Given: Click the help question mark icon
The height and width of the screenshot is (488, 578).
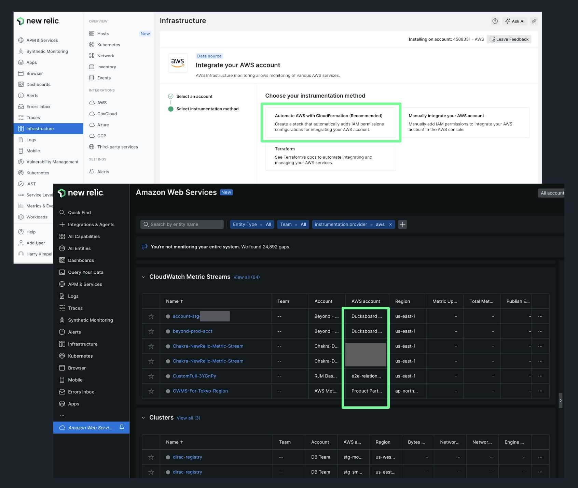Looking at the screenshot, I should (495, 21).
